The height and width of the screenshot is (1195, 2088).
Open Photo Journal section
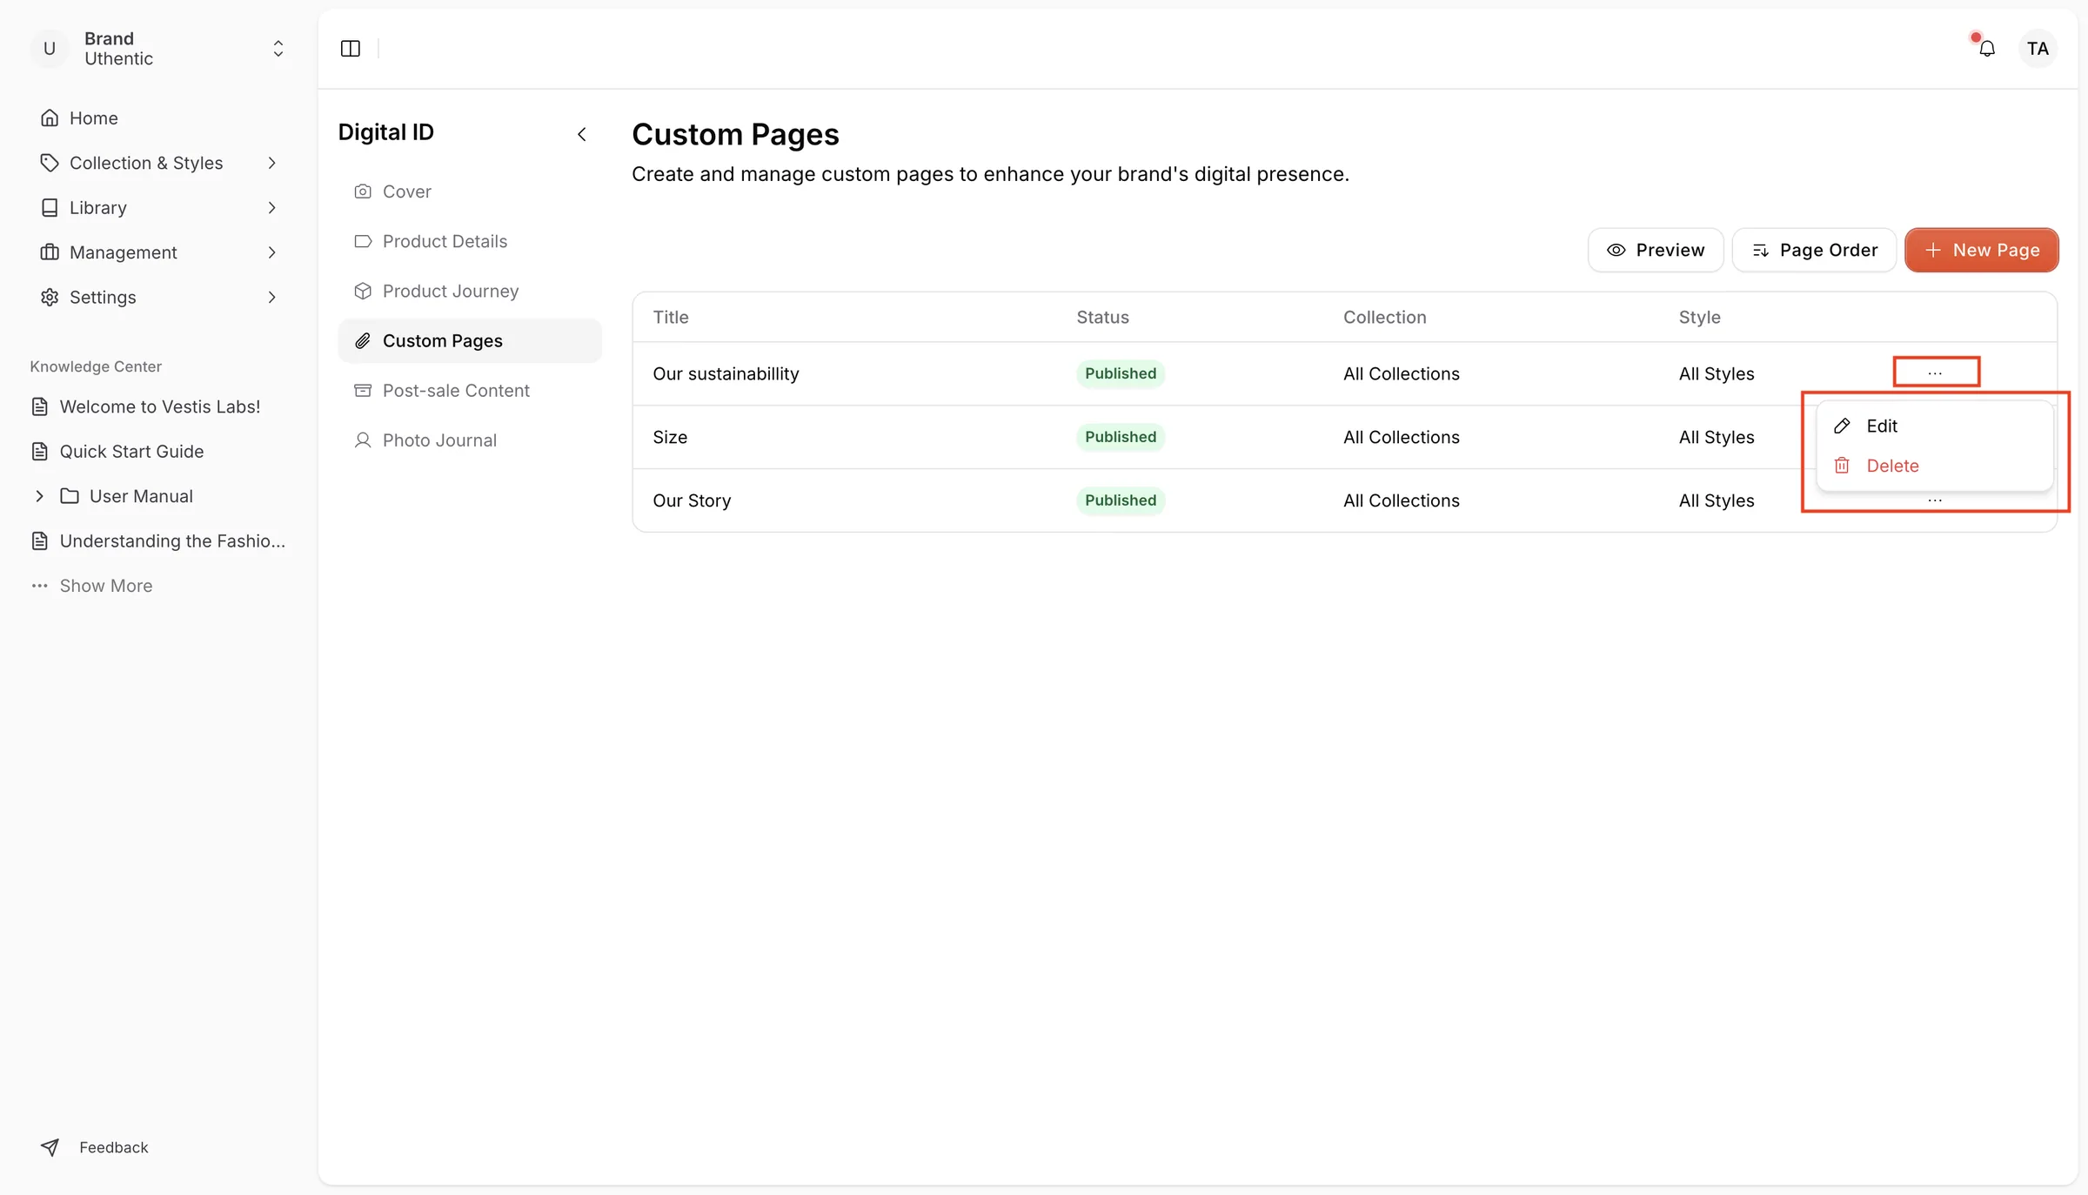(x=470, y=440)
